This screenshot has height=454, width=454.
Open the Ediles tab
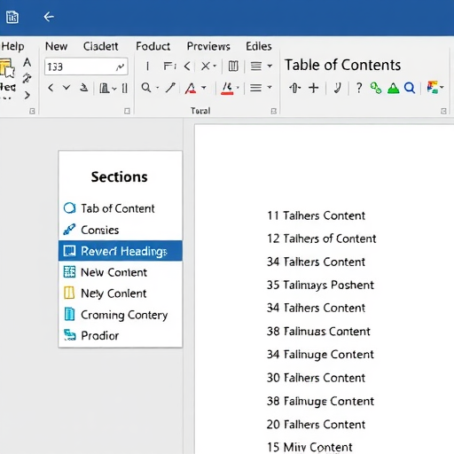[259, 46]
